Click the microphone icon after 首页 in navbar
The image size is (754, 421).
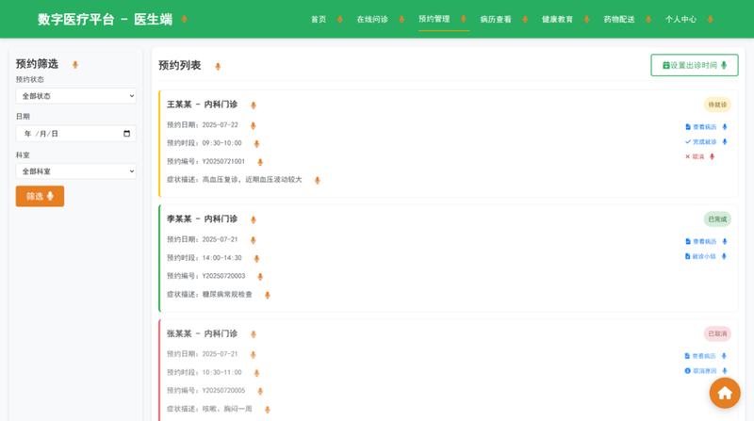point(340,20)
